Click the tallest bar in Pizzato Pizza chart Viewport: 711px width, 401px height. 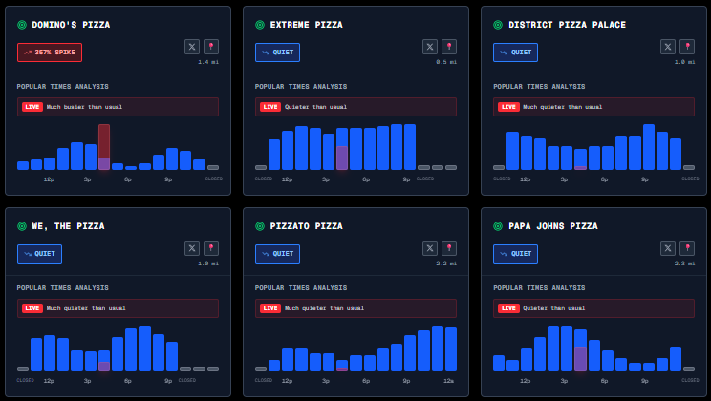[438, 348]
